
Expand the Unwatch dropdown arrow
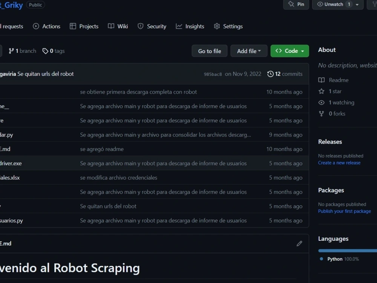point(357,5)
